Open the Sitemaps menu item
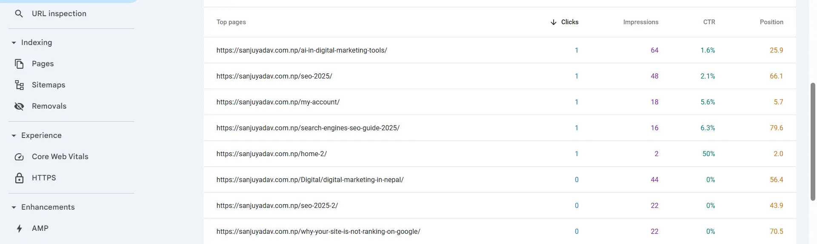This screenshot has width=817, height=244. click(49, 85)
